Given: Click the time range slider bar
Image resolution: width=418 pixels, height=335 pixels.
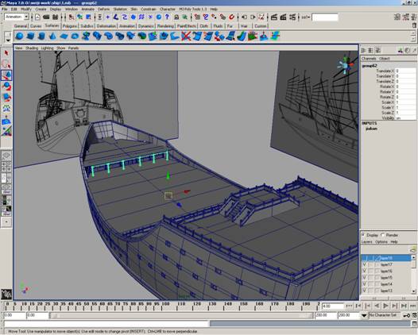Looking at the screenshot, I should (181, 316).
